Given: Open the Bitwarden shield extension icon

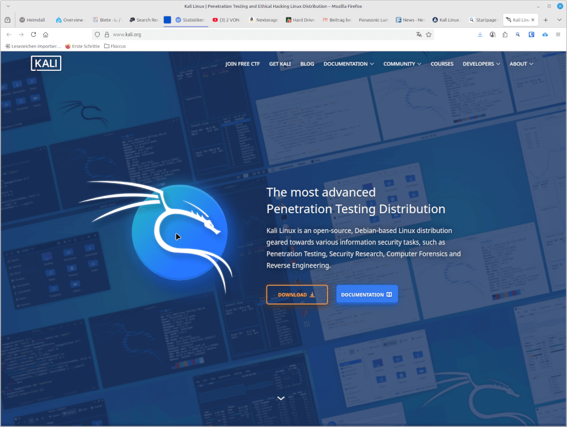Looking at the screenshot, I should (x=531, y=35).
